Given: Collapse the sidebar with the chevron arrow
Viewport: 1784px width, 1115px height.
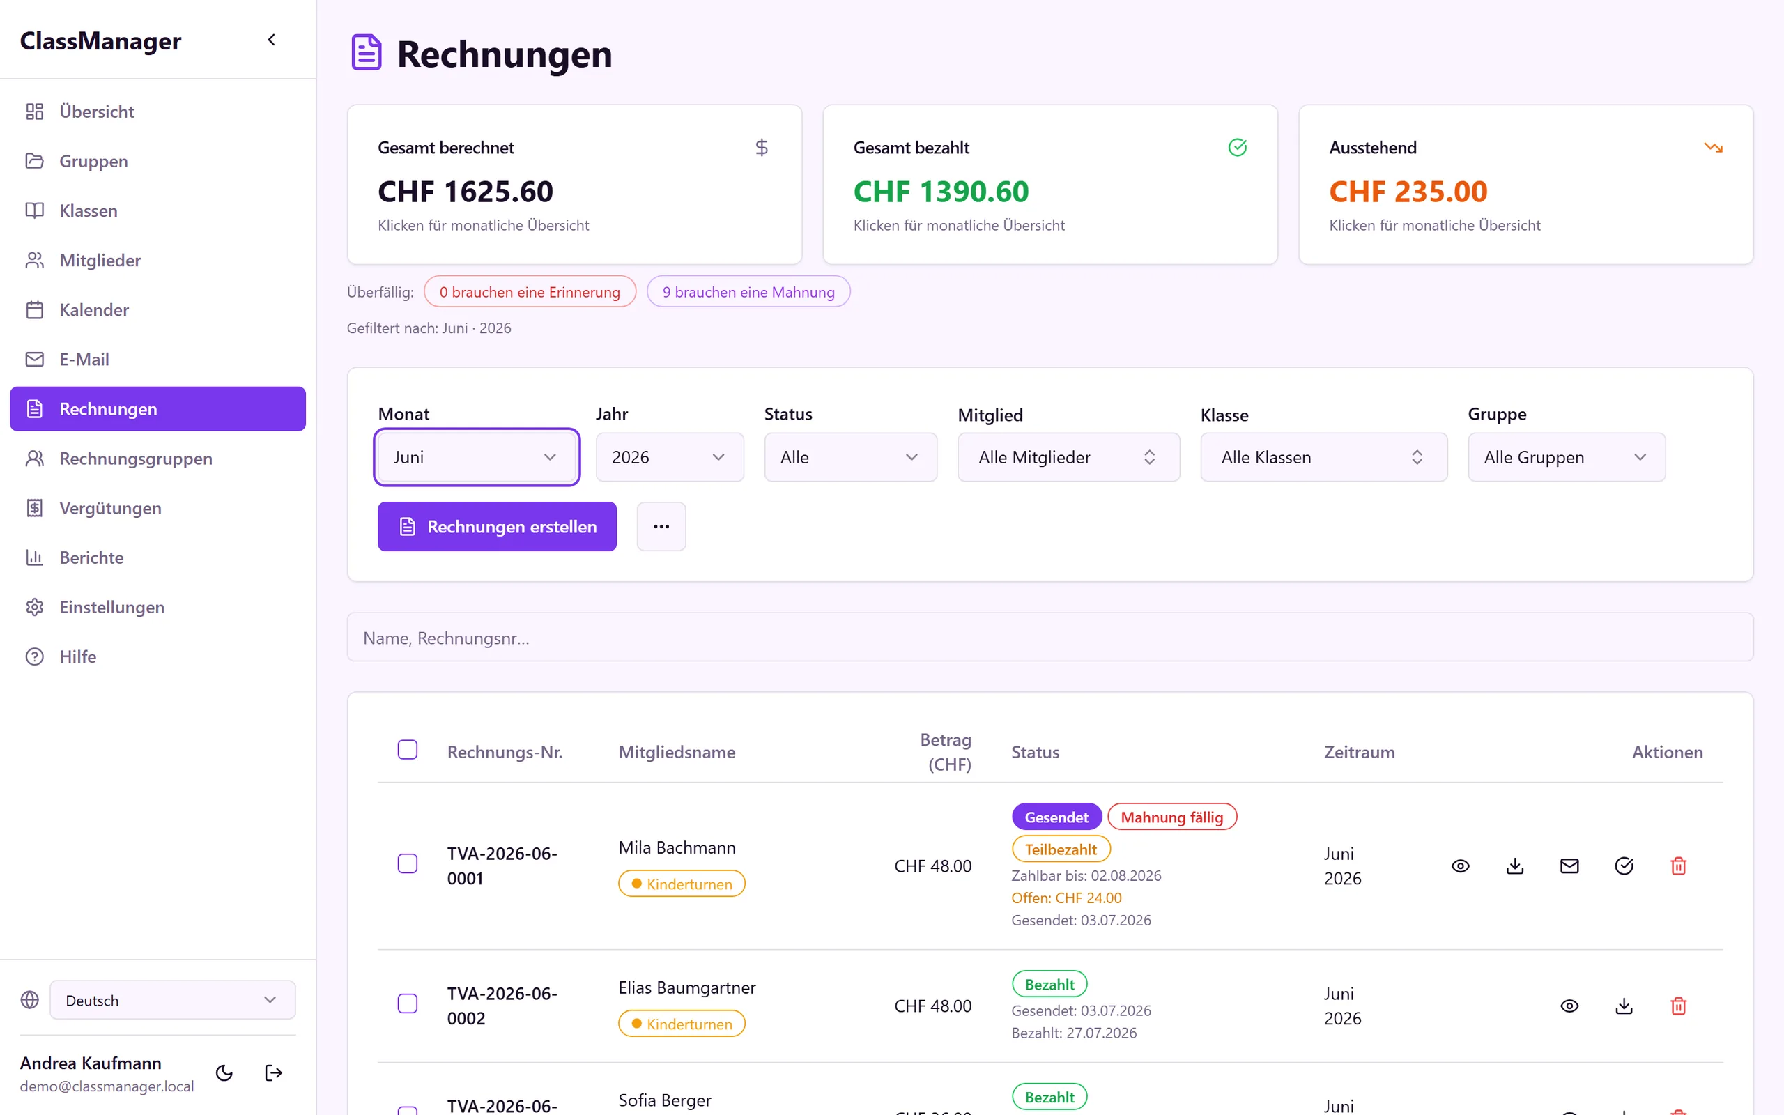Looking at the screenshot, I should (x=271, y=40).
